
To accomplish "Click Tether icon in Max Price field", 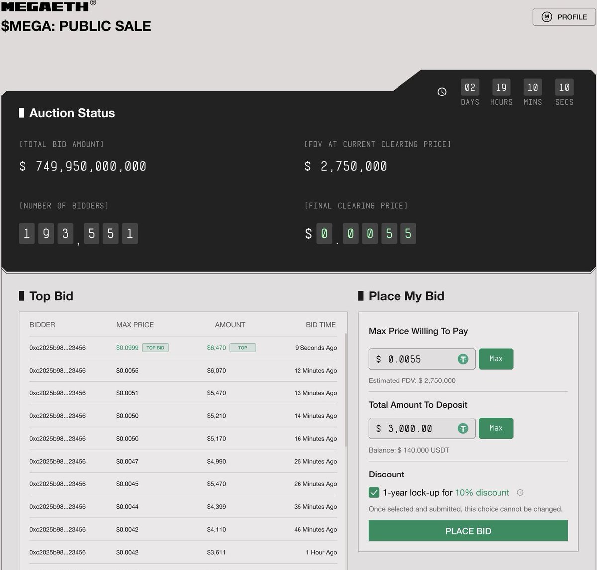I will coord(463,359).
